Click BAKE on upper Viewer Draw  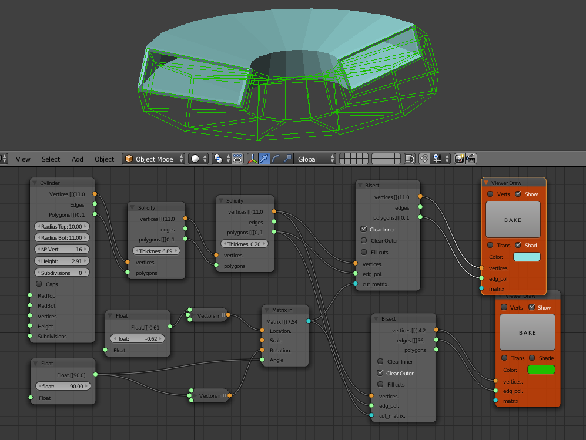pos(513,220)
